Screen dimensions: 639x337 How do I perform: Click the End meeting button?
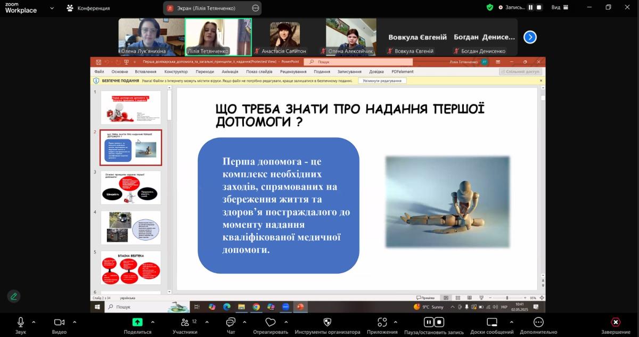[x=616, y=323]
